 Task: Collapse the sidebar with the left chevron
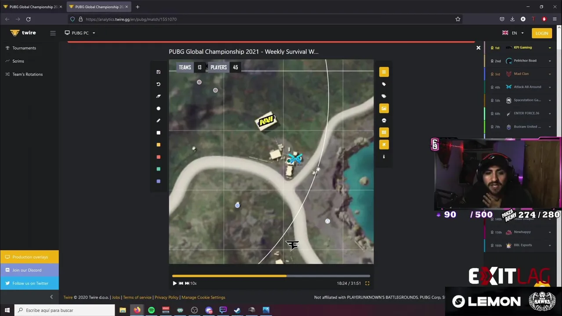point(51,297)
